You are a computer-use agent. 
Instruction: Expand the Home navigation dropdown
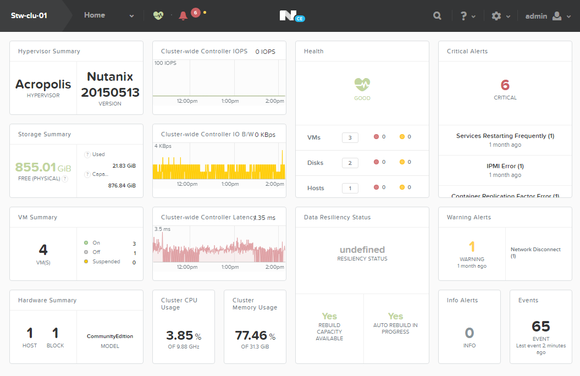click(x=131, y=15)
